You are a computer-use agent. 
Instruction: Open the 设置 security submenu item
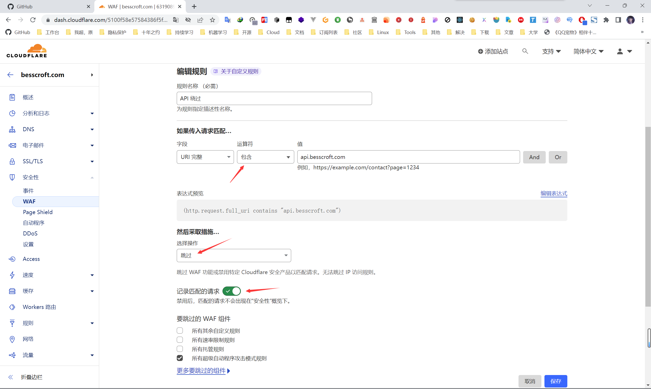28,244
